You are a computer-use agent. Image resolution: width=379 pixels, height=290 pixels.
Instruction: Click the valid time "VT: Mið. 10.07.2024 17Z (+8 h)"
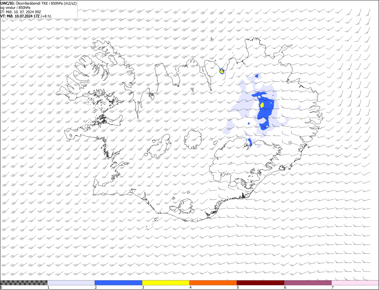pyautogui.click(x=26, y=16)
